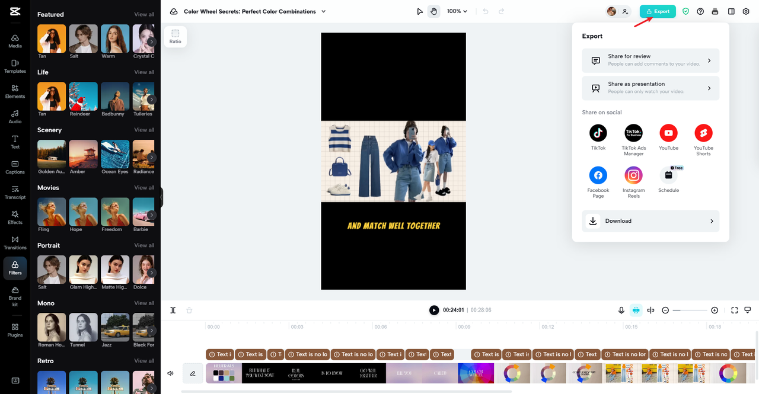View all Featured filters

(144, 14)
